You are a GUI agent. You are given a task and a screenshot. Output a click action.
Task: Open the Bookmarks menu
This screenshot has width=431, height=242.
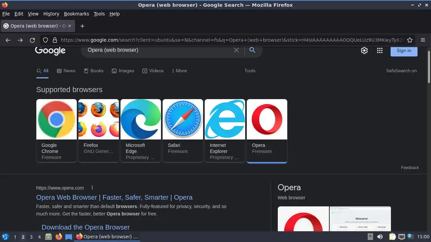(76, 14)
